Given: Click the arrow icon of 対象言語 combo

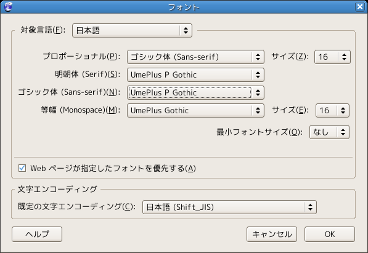Looking at the screenshot, I should pyautogui.click(x=186, y=30).
